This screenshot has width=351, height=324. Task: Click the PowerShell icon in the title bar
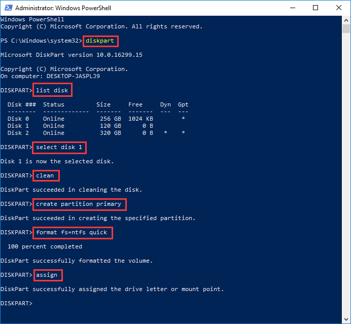(8, 8)
